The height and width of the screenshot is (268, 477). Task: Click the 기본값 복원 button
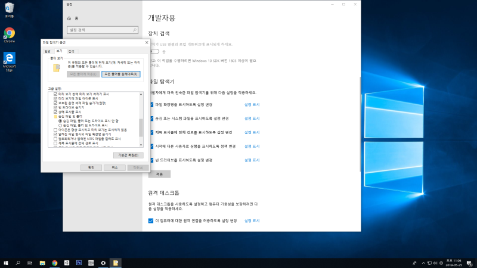[128, 155]
